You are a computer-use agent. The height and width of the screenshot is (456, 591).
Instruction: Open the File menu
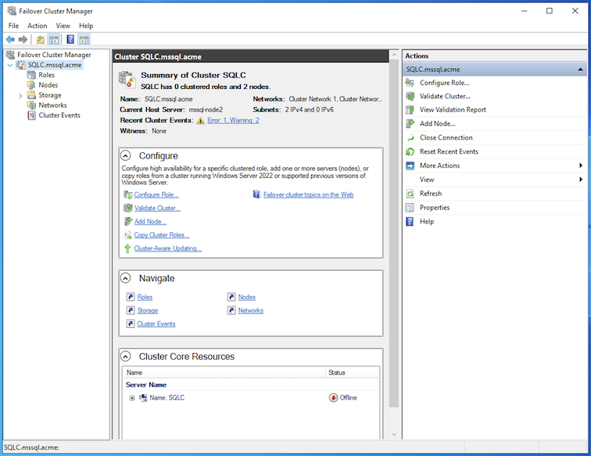(x=13, y=26)
